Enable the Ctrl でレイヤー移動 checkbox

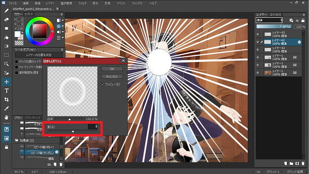click(x=17, y=67)
